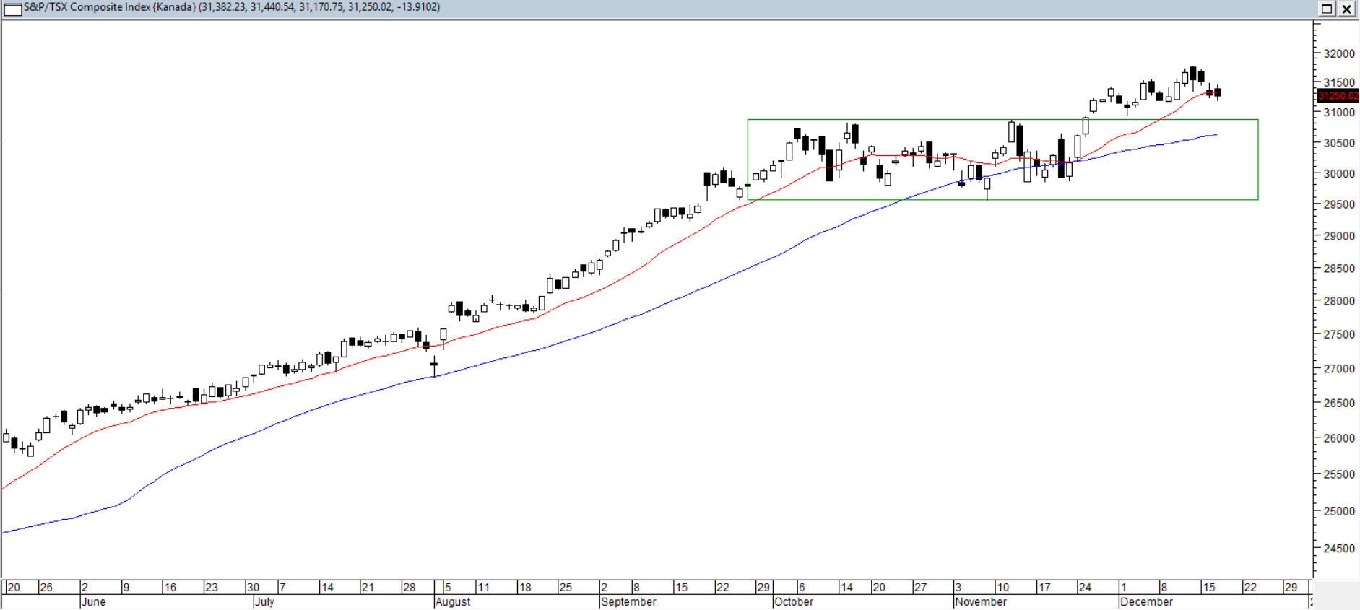Viewport: 1360px width, 610px height.
Task: Click the chart window icon in title bar
Action: pyautogui.click(x=12, y=9)
